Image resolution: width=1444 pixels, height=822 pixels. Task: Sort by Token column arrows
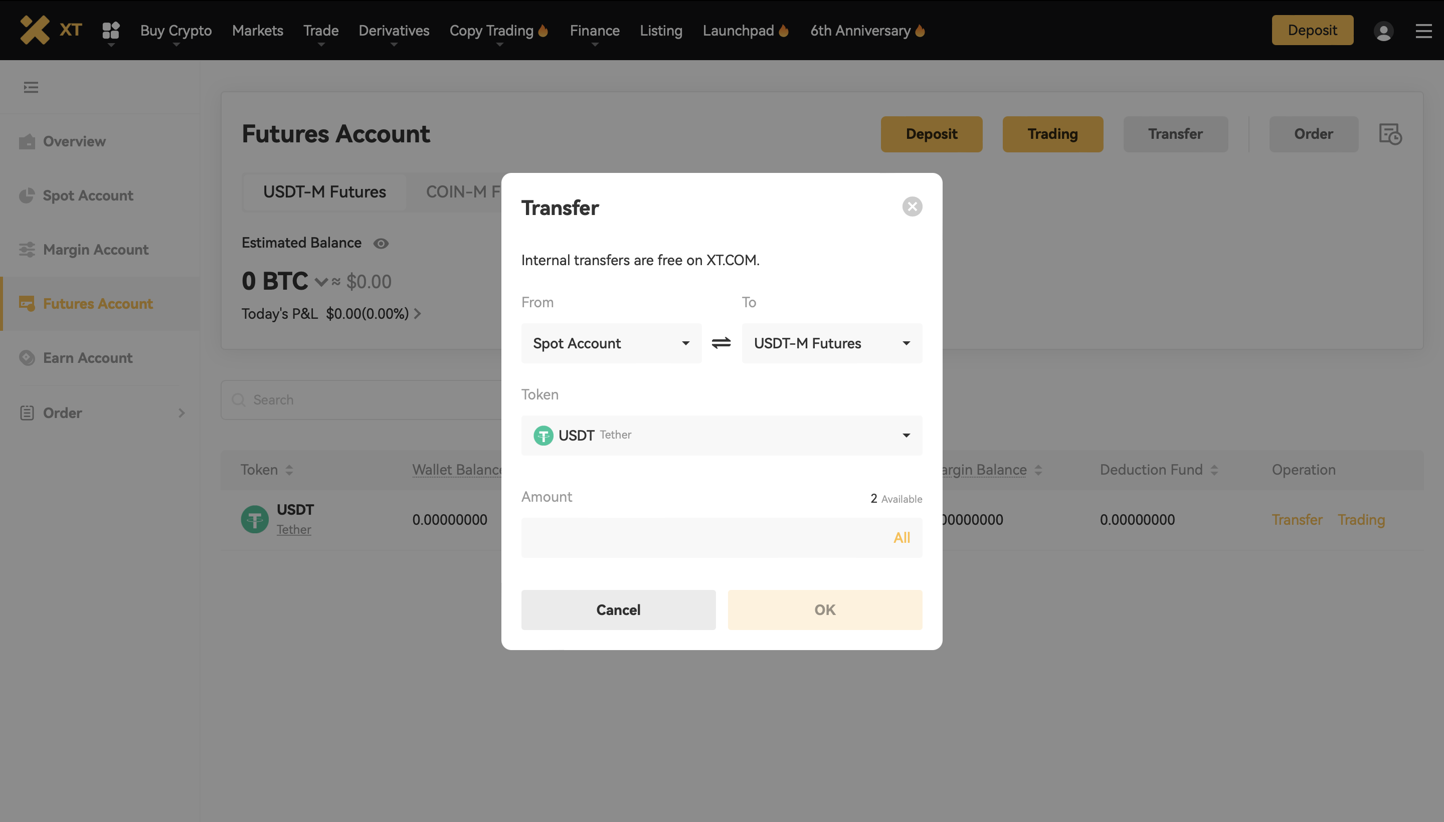(289, 470)
